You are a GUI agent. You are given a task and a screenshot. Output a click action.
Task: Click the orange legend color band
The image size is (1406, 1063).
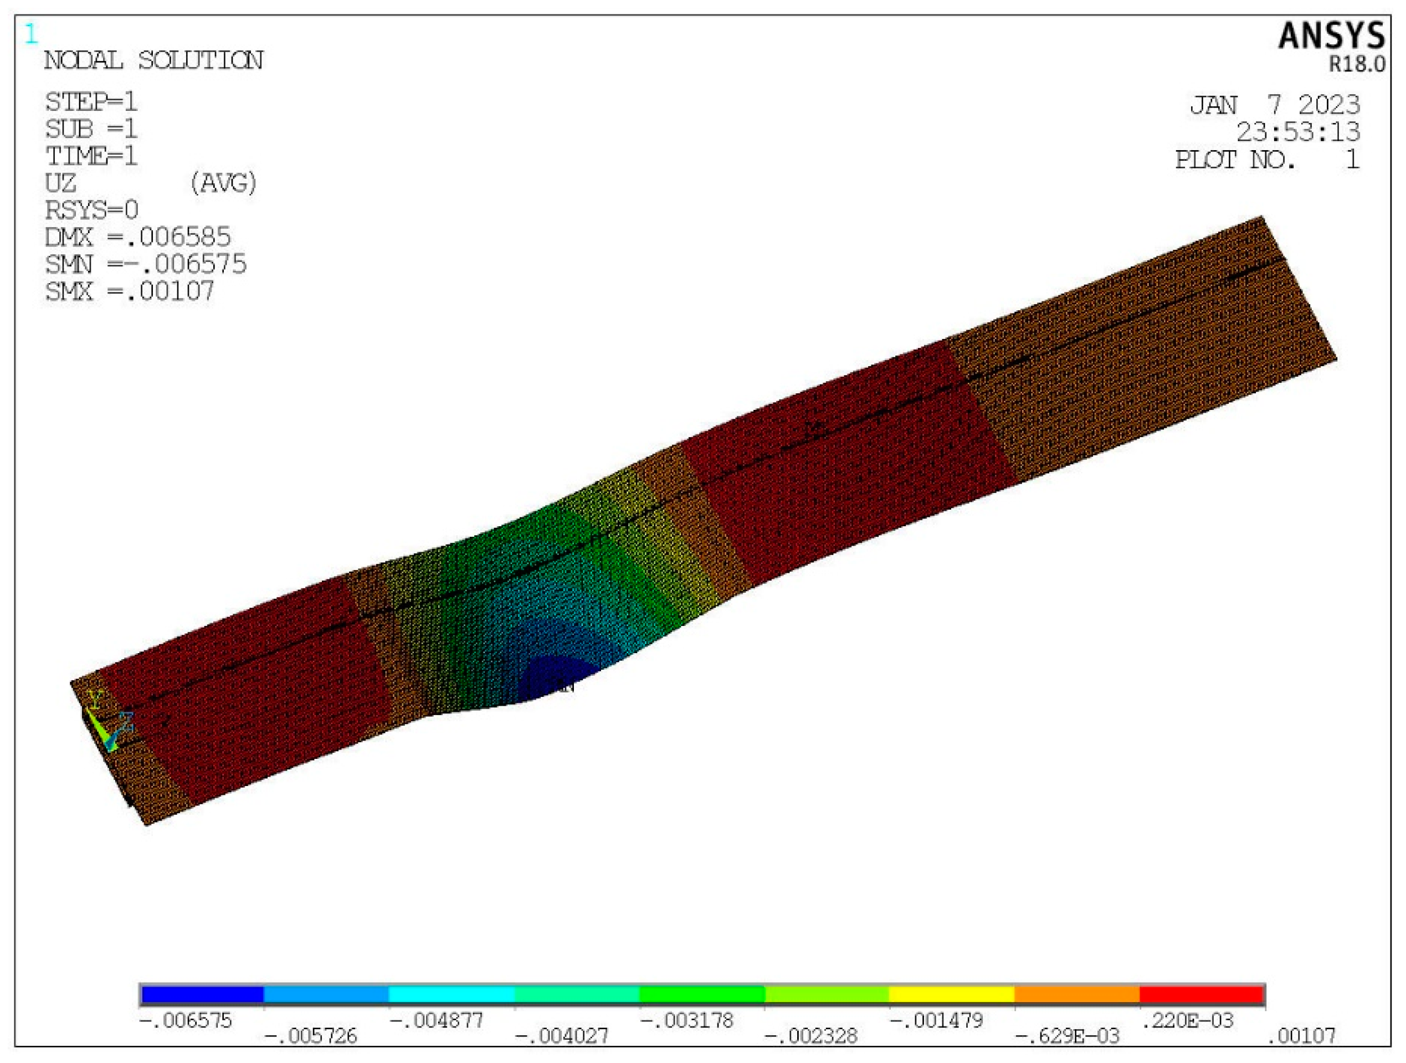point(1076,994)
